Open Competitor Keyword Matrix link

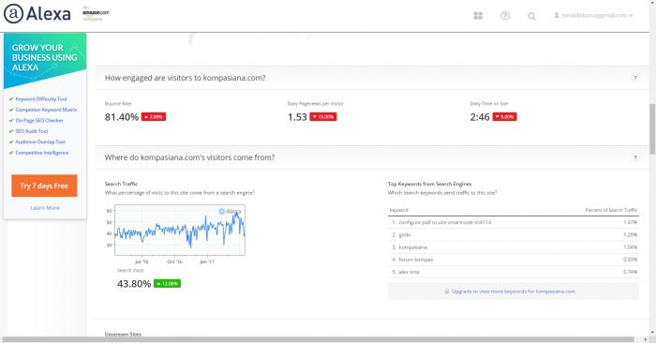(x=46, y=110)
